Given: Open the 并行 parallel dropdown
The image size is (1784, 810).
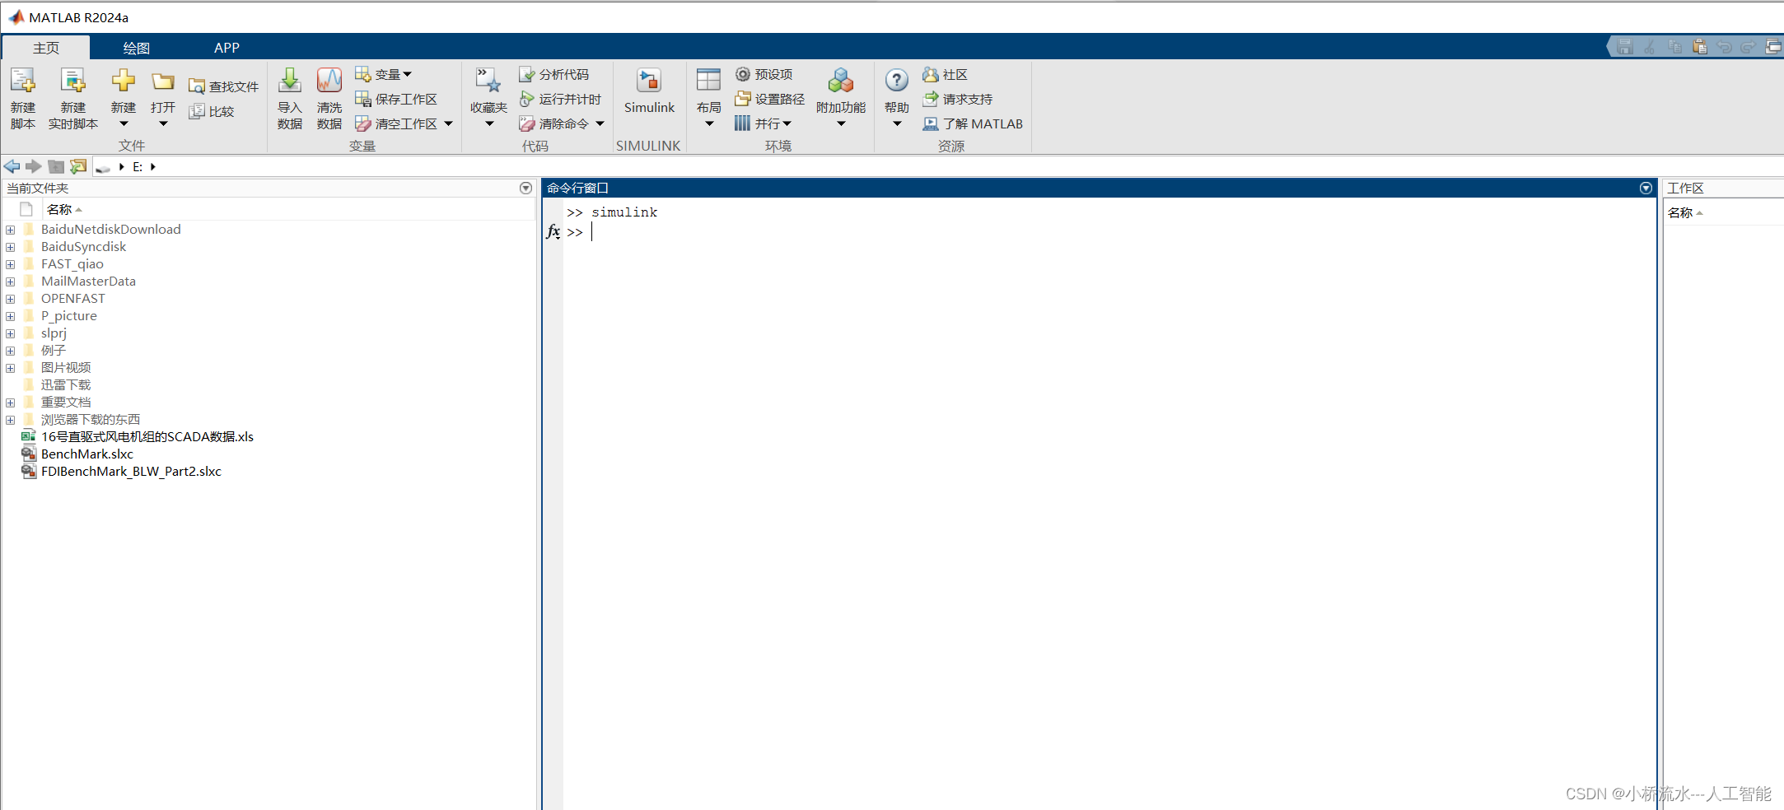Looking at the screenshot, I should click(763, 123).
